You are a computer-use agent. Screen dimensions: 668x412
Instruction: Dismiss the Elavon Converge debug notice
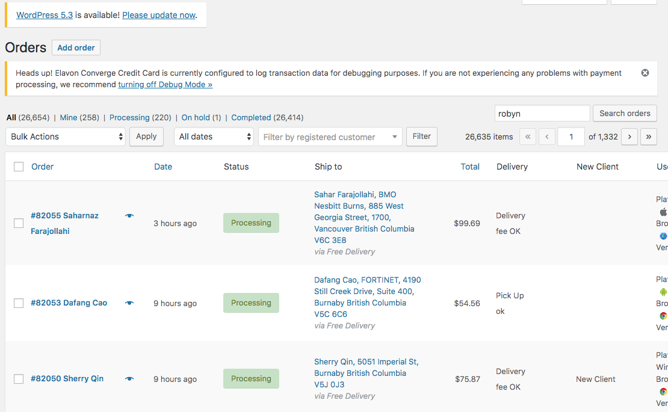tap(645, 73)
